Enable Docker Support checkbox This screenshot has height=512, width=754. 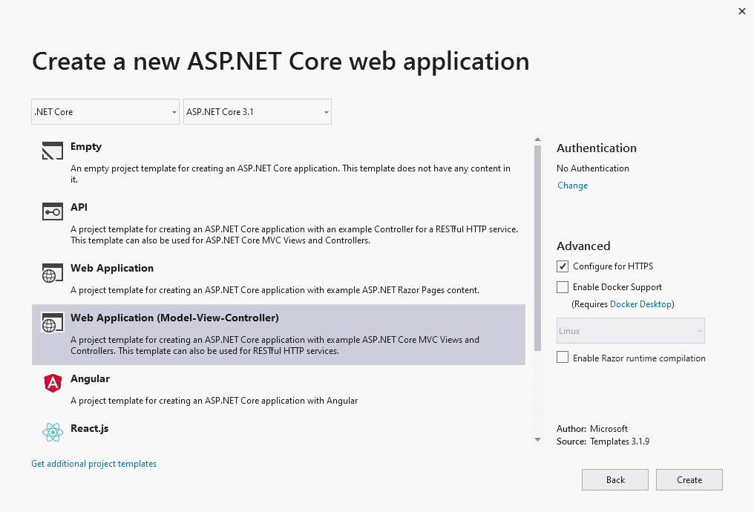[x=562, y=287]
